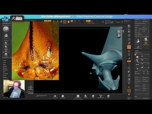The image size is (152, 114).
Task: Click the last brush icon on bottom shelf
Action: [108, 96]
